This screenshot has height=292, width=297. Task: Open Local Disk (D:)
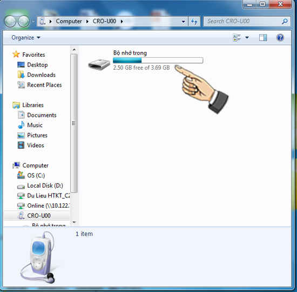tap(45, 185)
